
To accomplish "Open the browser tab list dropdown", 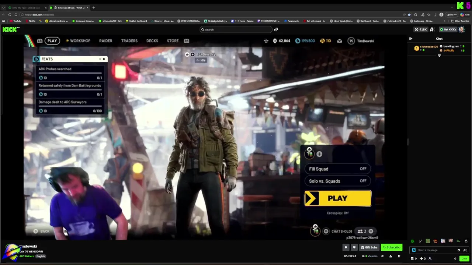I will (3, 8).
